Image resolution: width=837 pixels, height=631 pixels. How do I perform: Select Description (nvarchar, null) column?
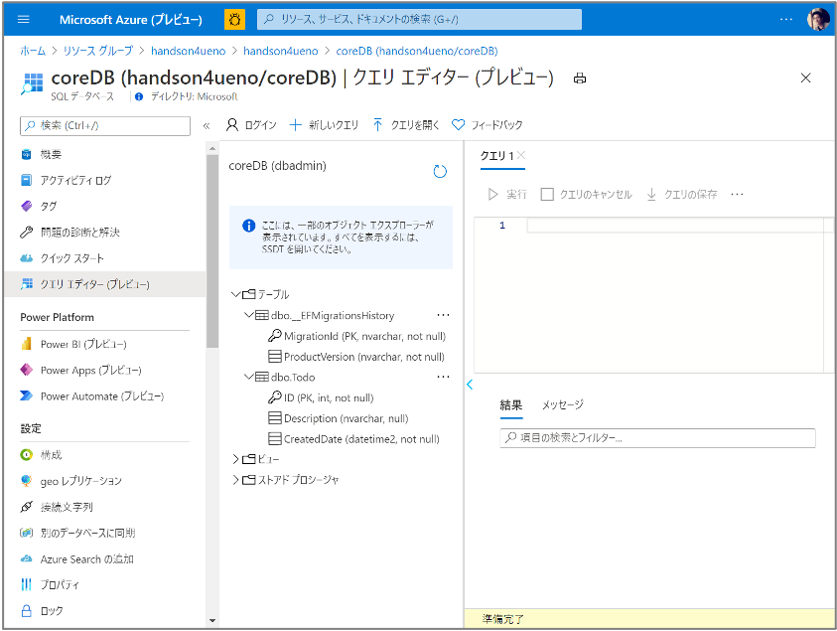tap(338, 418)
